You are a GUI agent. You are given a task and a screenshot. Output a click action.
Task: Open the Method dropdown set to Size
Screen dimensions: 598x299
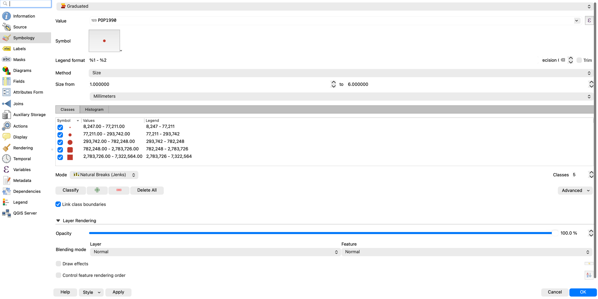pyautogui.click(x=341, y=73)
